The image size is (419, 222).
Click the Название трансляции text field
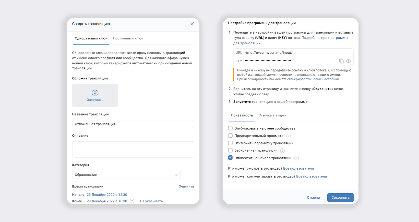[x=133, y=124]
